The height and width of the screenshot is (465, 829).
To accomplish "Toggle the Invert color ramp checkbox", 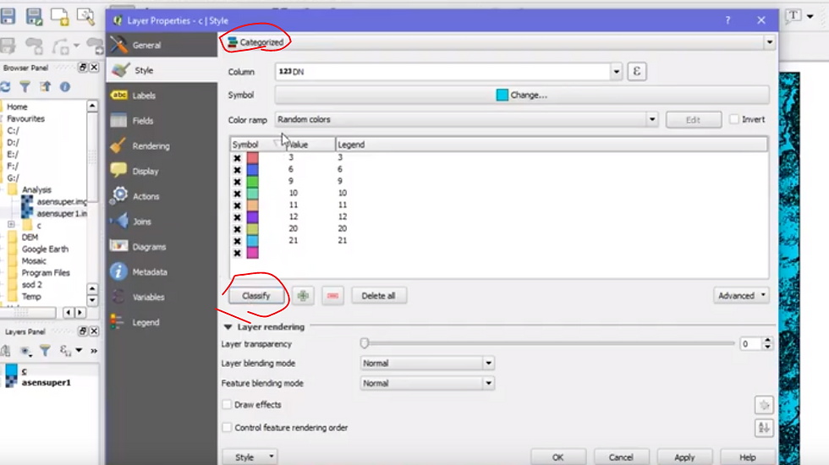I will click(x=734, y=119).
